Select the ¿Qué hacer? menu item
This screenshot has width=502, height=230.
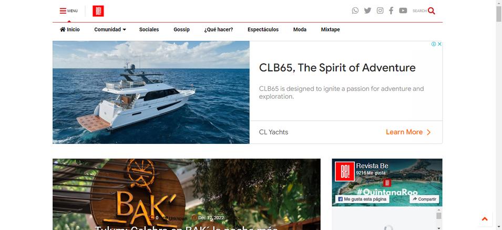tap(219, 29)
